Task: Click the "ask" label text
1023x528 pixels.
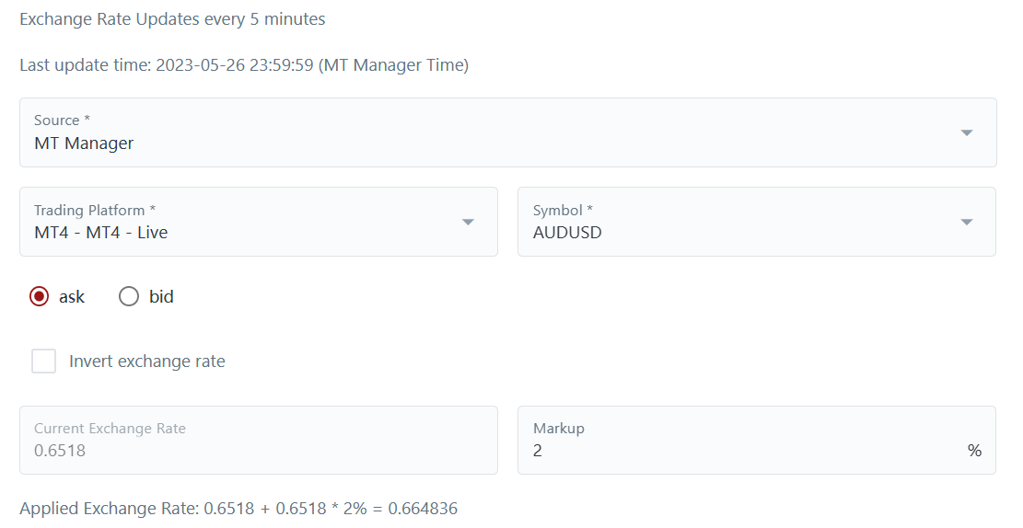Action: (x=72, y=296)
